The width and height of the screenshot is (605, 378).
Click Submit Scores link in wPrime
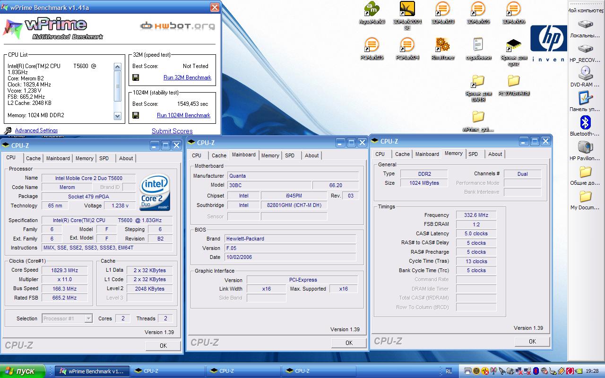pos(172,131)
